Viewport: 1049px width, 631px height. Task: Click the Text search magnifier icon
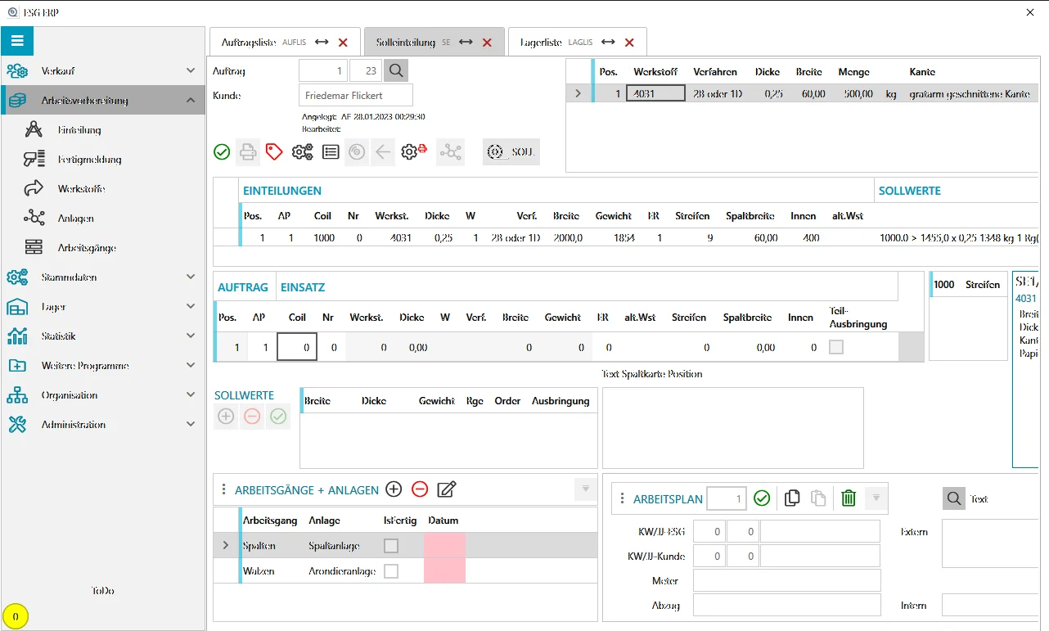point(954,498)
